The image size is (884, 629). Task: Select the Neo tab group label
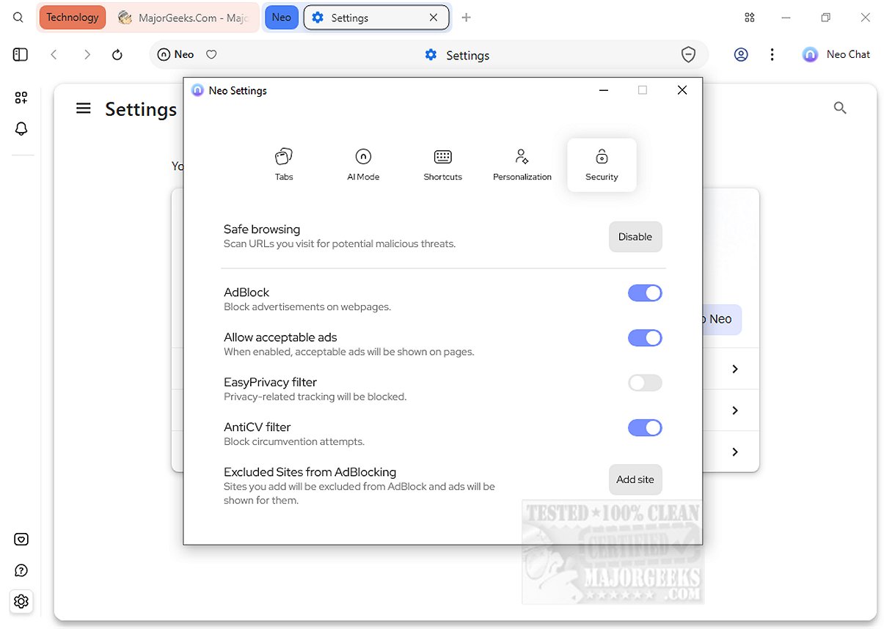[282, 17]
